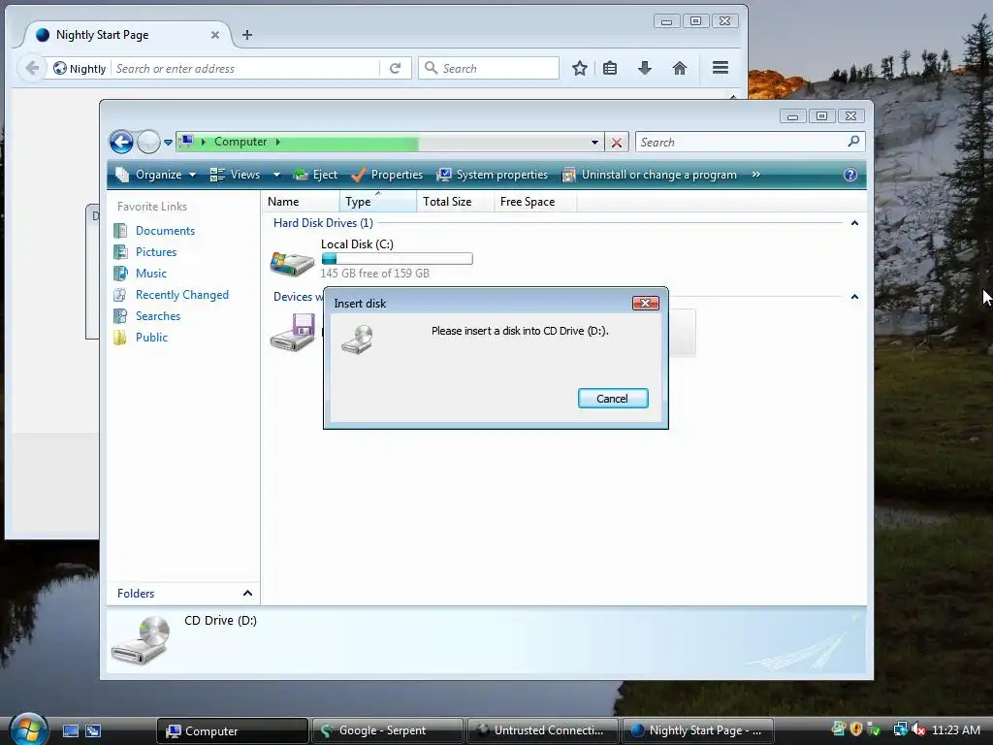Switch to Computer taskbar button
Viewport: 993px width, 745px height.
coord(232,731)
